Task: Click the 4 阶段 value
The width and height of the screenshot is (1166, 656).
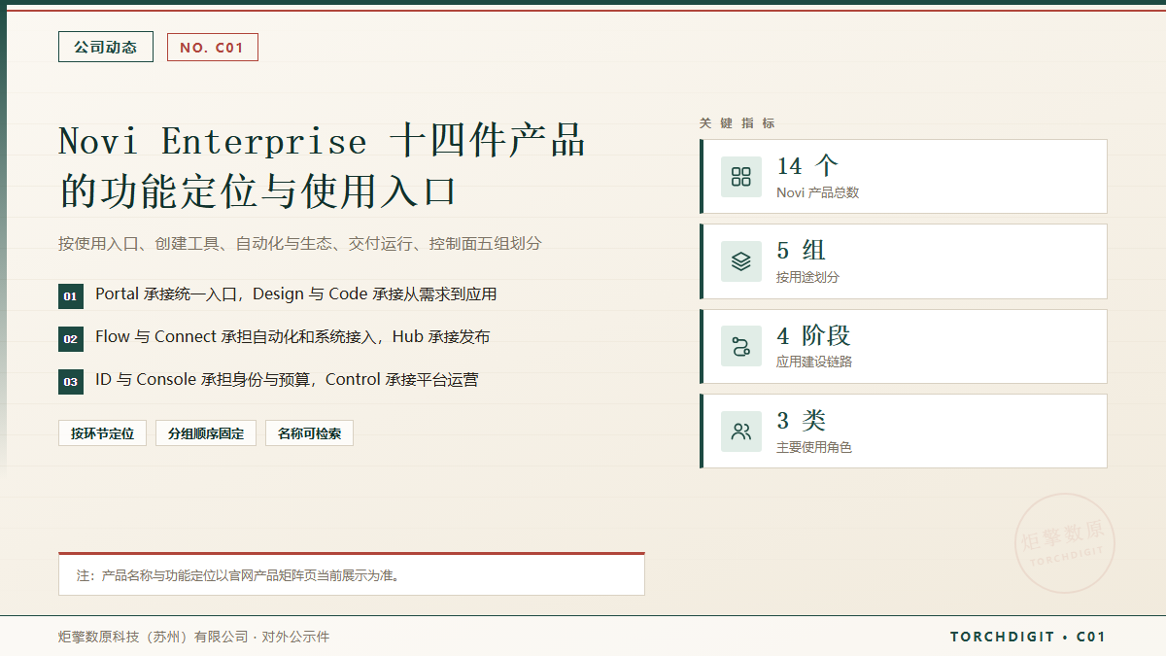Action: (x=814, y=336)
